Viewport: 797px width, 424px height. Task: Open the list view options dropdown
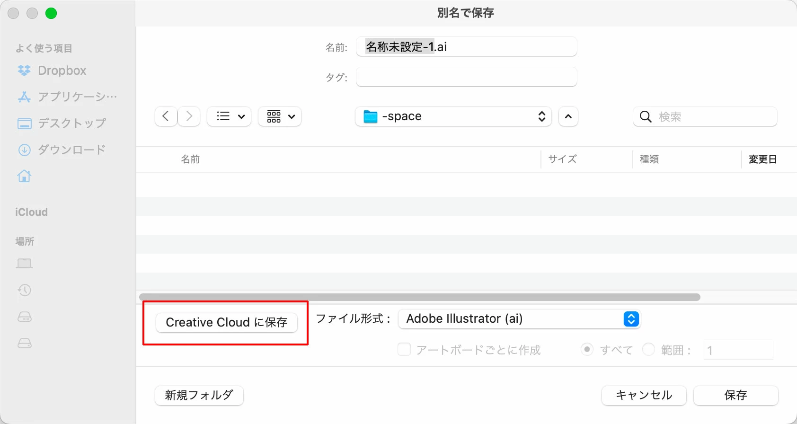coord(229,116)
